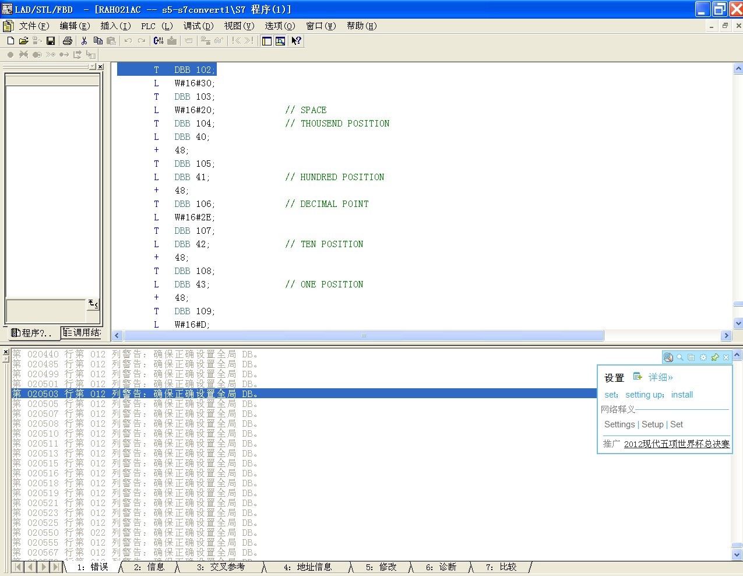The width and height of the screenshot is (743, 576).
Task: Open the 视图(V) menu
Action: (239, 26)
